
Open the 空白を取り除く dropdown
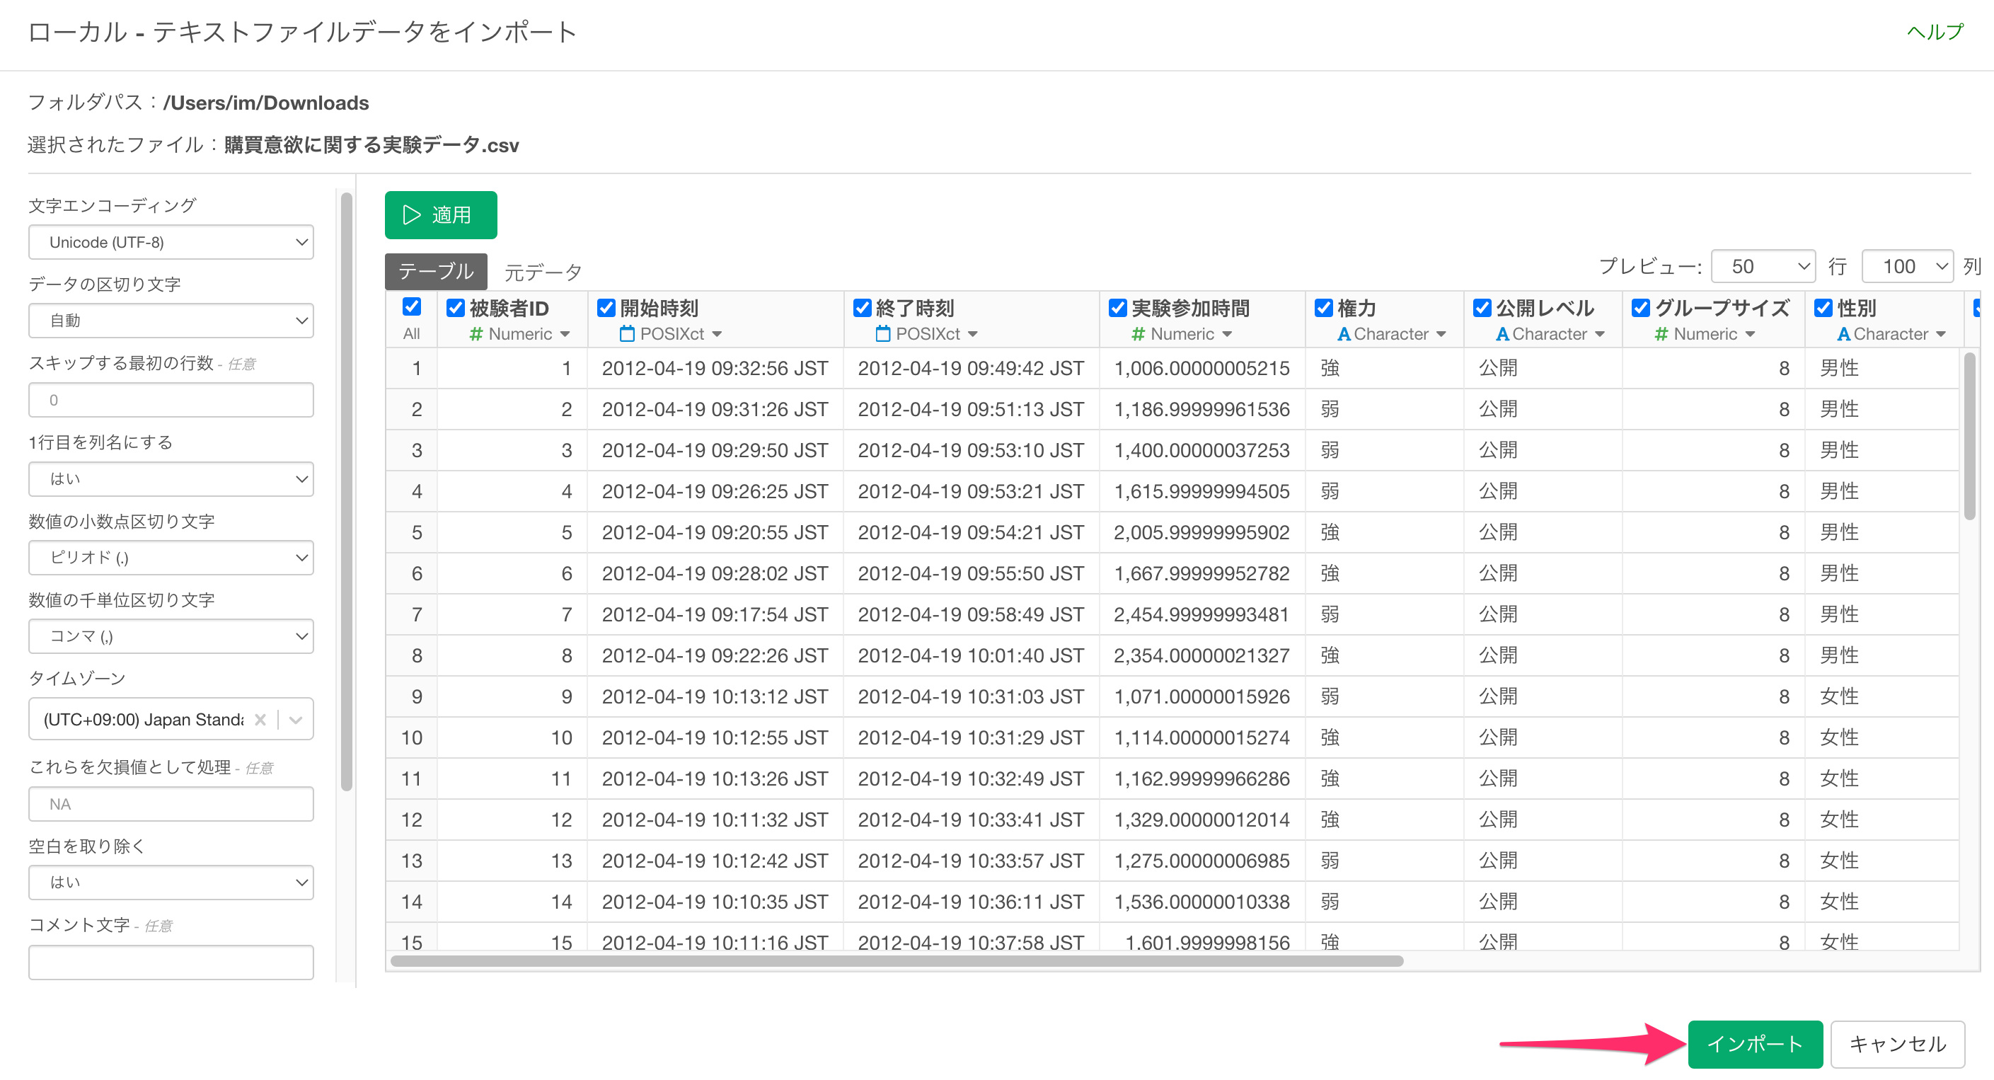tap(171, 883)
